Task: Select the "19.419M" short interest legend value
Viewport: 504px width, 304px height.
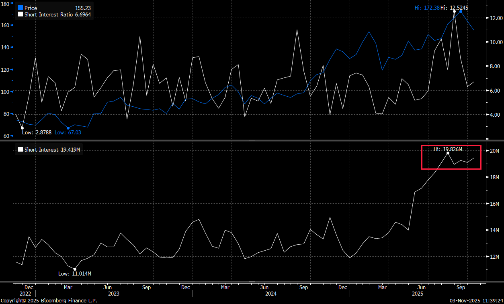Action: (x=70, y=150)
